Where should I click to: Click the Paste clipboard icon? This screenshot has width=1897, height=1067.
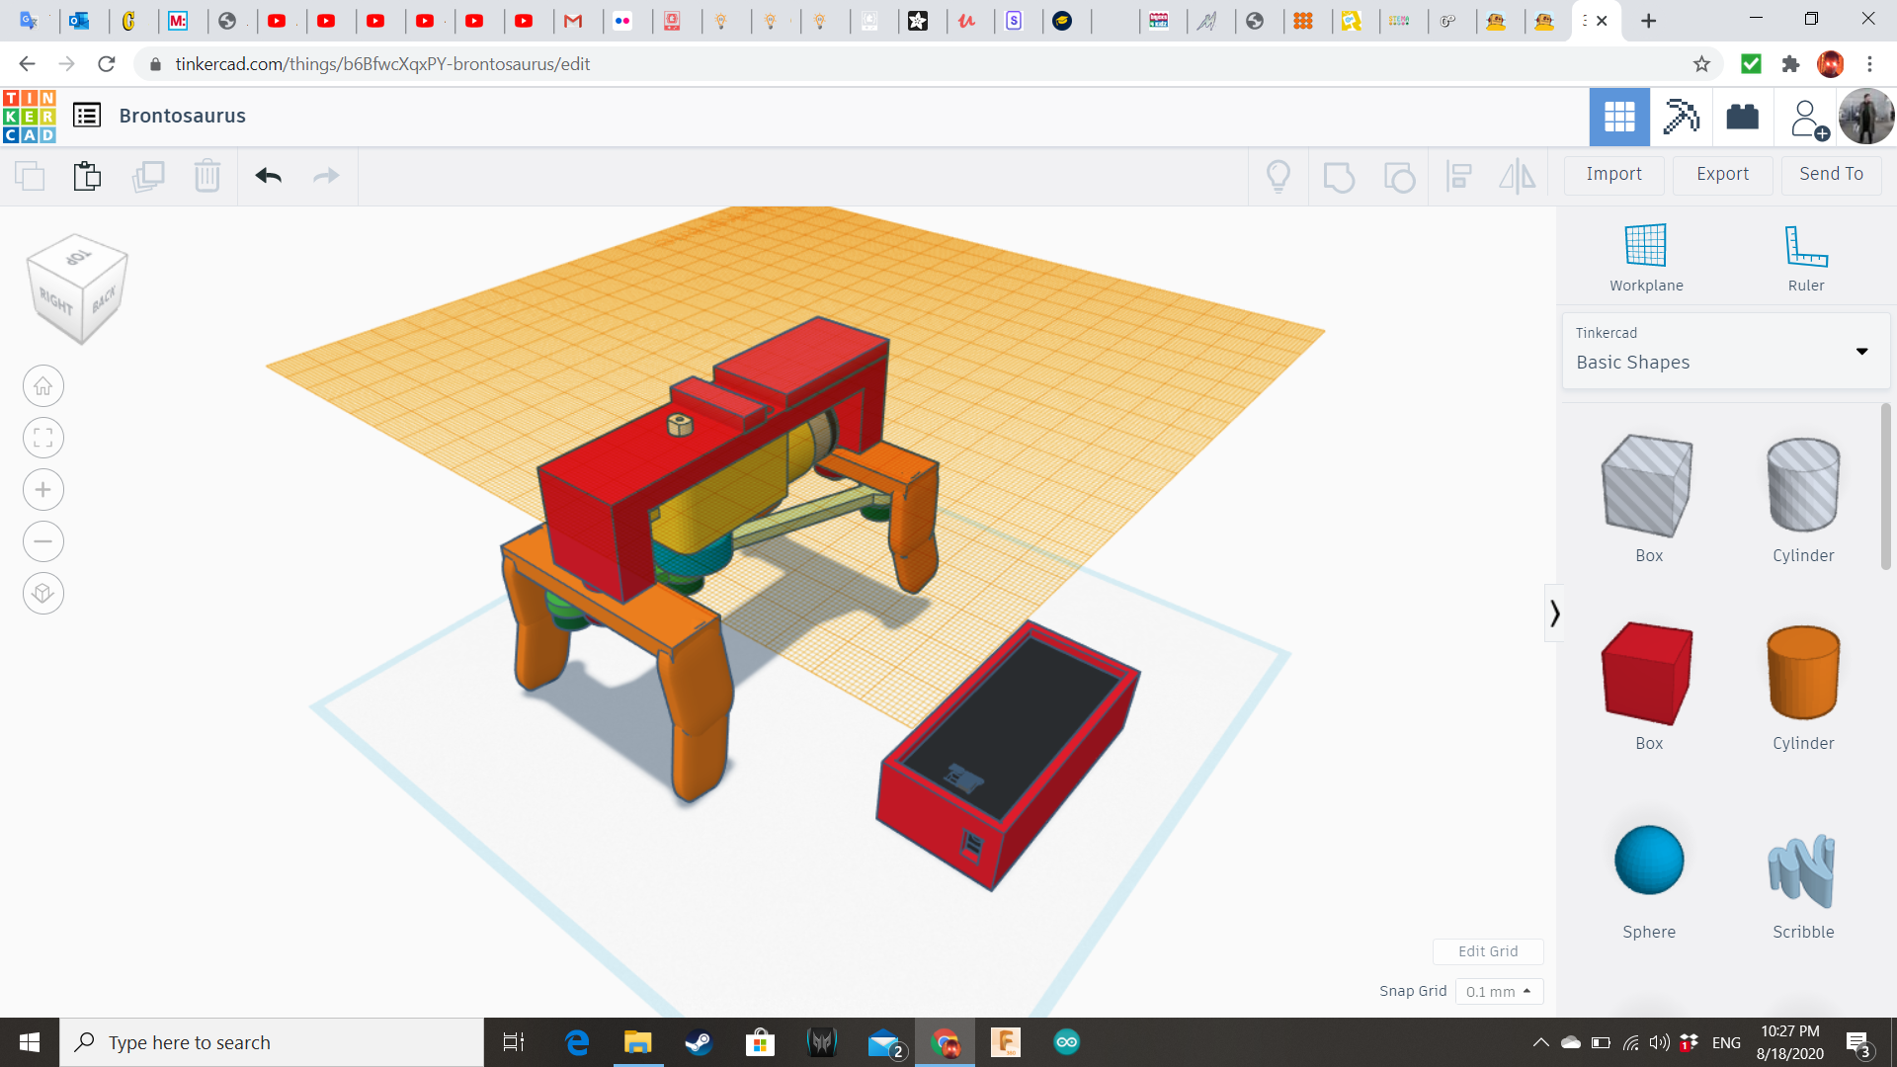click(x=87, y=176)
